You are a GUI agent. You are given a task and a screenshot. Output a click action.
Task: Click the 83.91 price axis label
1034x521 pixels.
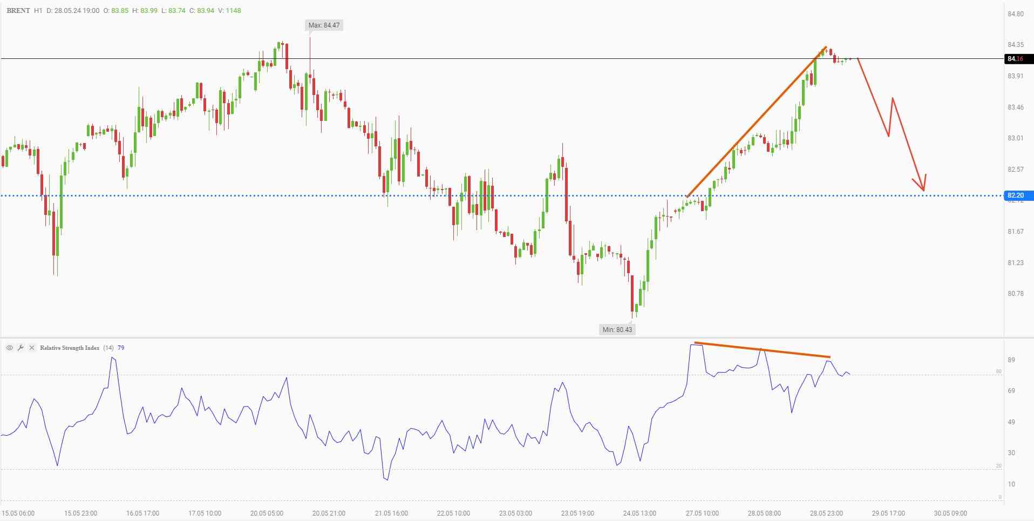click(1015, 76)
